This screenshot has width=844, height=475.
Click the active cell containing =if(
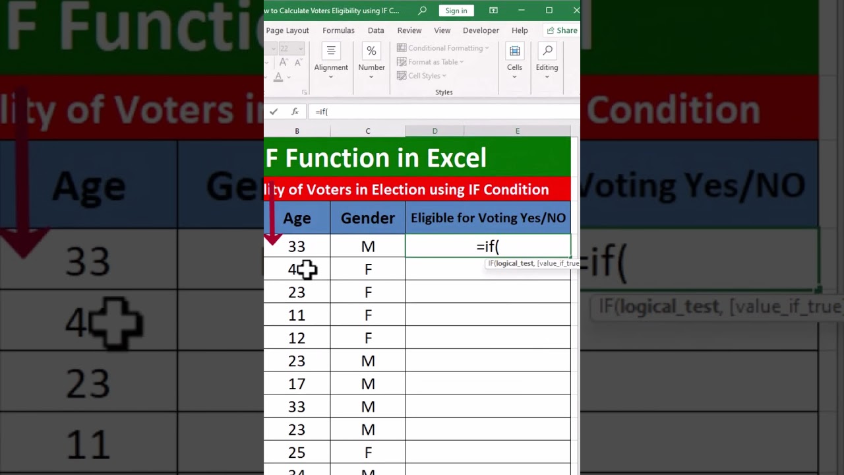[488, 246]
